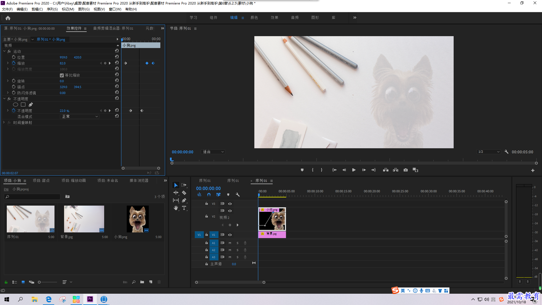Image resolution: width=542 pixels, height=305 pixels.
Task: Reset Position parameter
Action: 117,57
